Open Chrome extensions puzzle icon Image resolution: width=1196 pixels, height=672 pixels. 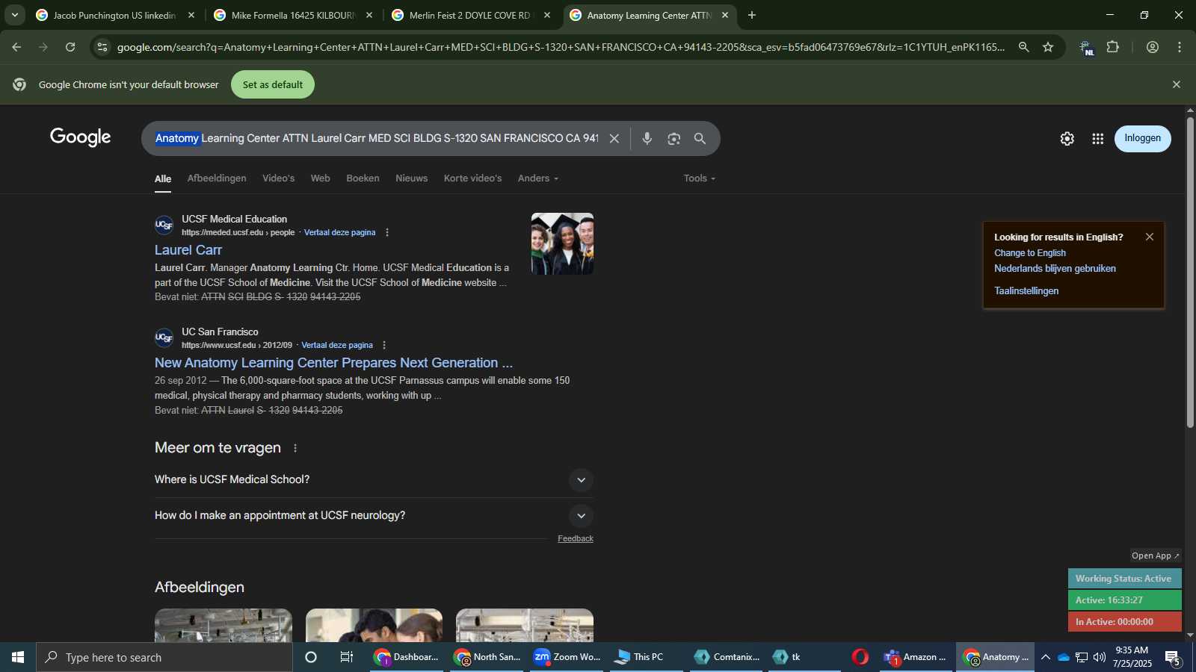(x=1113, y=47)
